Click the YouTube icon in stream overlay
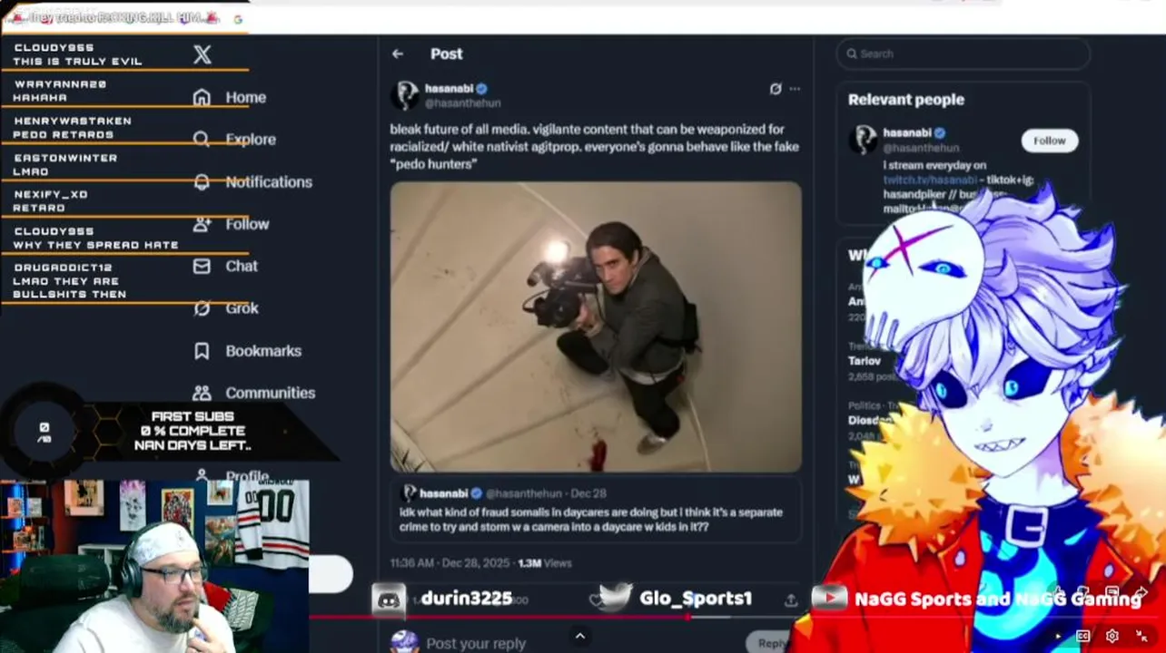Image resolution: width=1166 pixels, height=653 pixels. pyautogui.click(x=828, y=598)
